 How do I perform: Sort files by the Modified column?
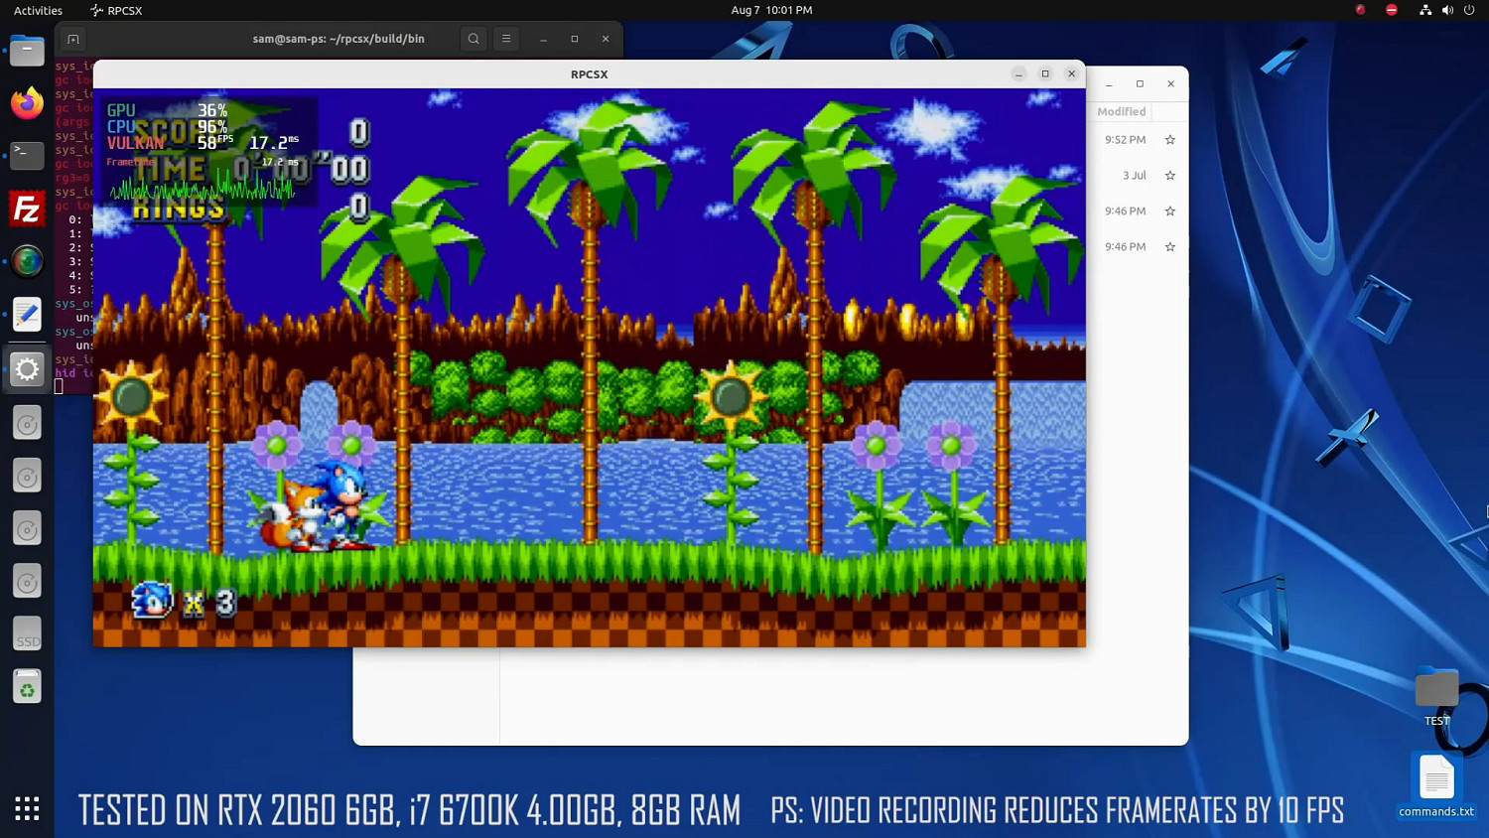tap(1121, 112)
